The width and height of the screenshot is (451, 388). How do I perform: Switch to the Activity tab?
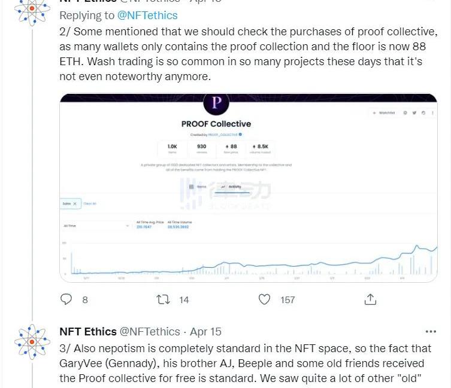pos(231,187)
